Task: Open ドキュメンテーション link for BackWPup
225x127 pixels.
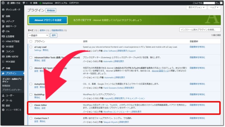Action: pos(135,98)
